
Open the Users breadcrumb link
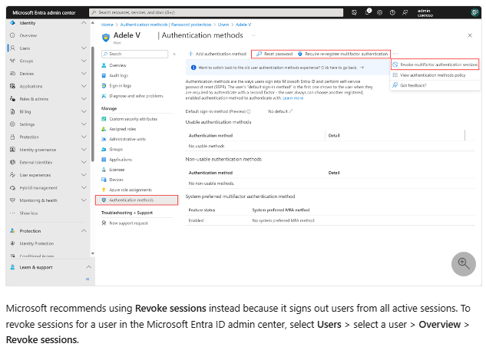point(223,25)
